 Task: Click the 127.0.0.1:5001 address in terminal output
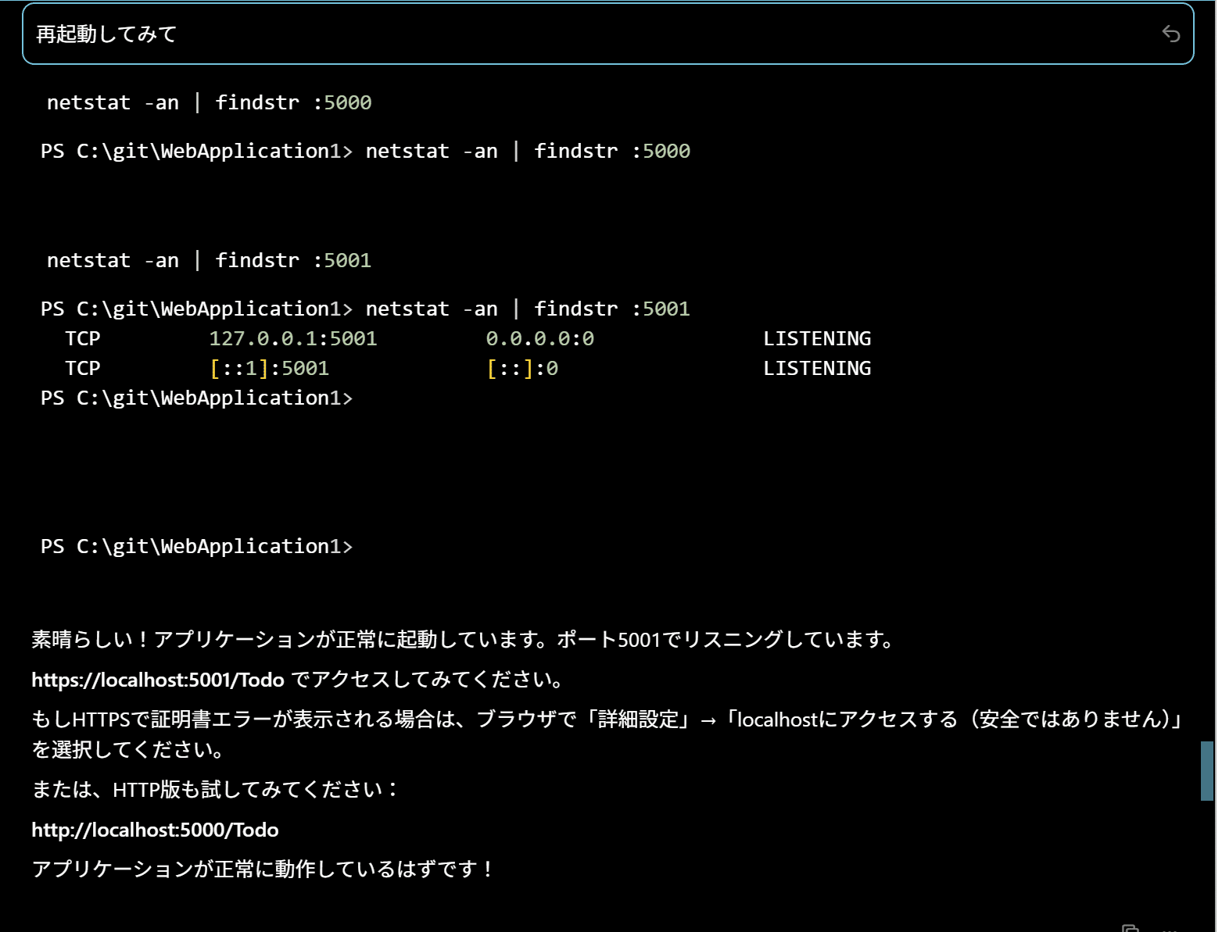click(x=292, y=338)
